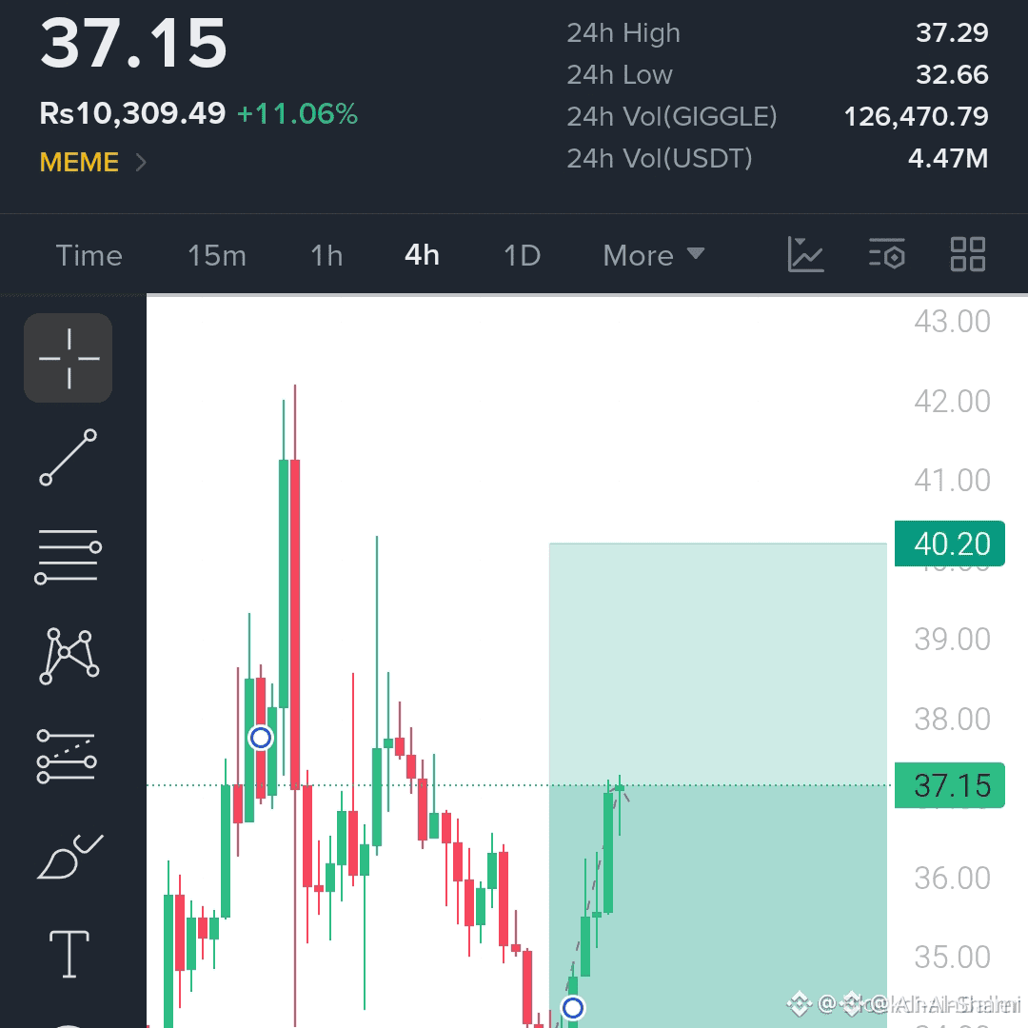Click the 35.00 price axis label
1028x1028 pixels.
[x=952, y=958]
